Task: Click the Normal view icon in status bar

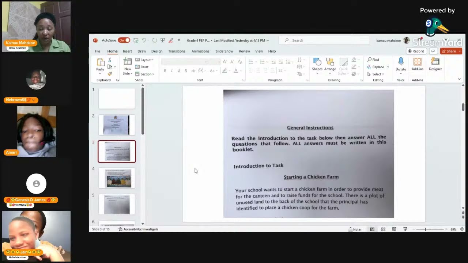Action: tap(372, 229)
